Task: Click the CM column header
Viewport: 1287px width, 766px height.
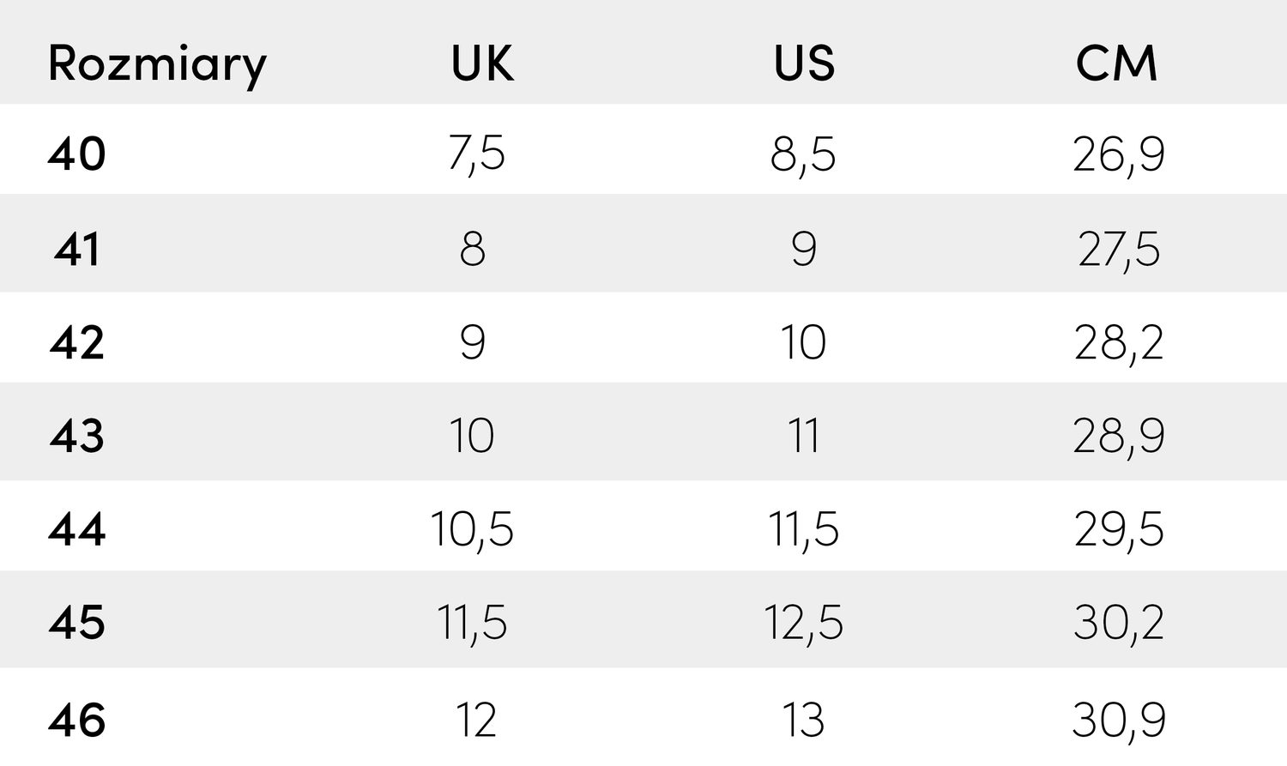Action: click(x=1117, y=63)
